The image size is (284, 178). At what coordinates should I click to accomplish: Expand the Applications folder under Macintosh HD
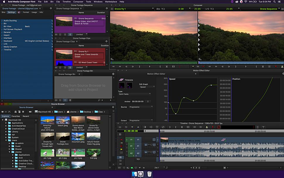6,123
